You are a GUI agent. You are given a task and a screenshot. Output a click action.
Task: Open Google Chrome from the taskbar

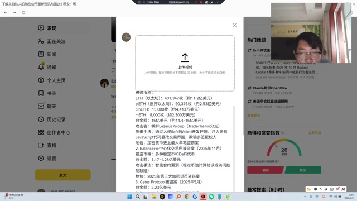(x=187, y=197)
